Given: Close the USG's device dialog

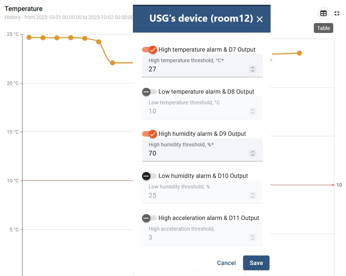Looking at the screenshot, I should click(260, 19).
